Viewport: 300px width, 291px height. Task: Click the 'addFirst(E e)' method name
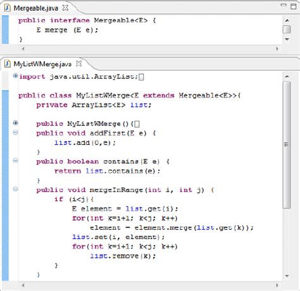coord(118,133)
